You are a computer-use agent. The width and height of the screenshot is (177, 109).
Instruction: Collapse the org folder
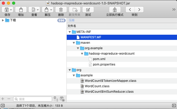70,70
